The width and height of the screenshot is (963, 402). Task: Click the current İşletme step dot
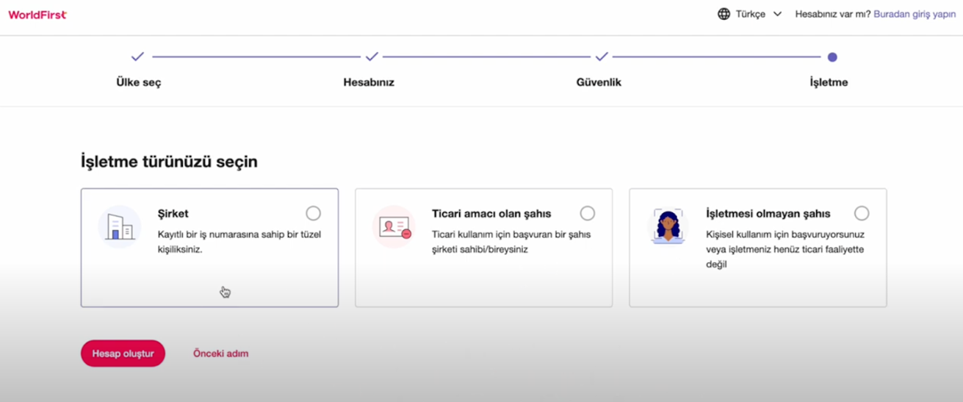pos(832,57)
